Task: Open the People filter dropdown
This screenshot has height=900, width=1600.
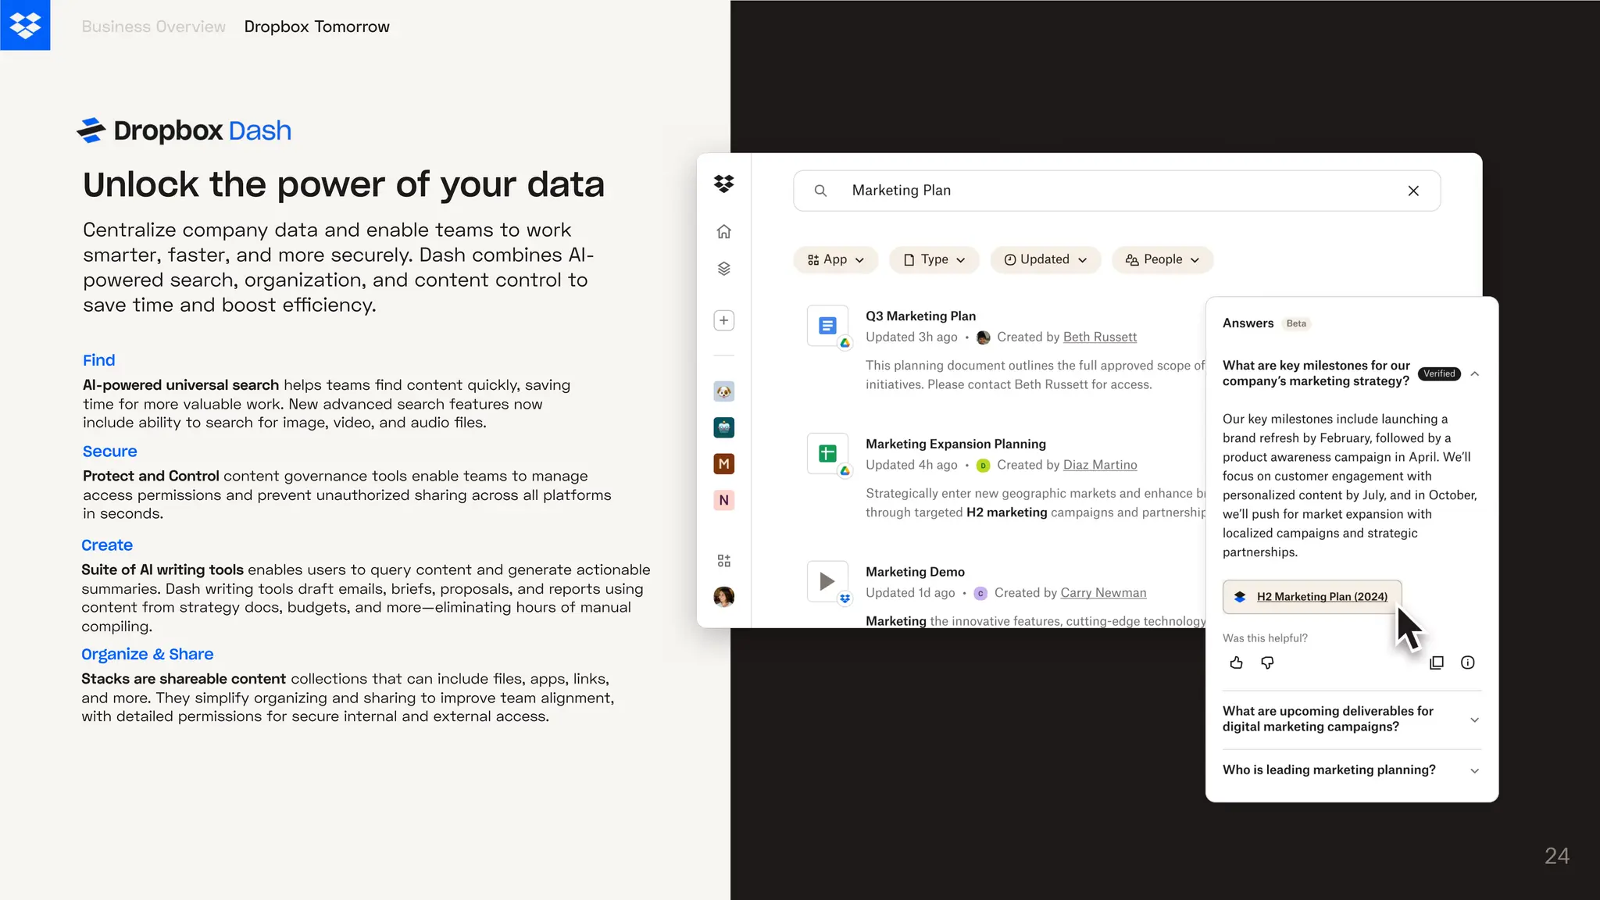Action: pos(1162,259)
